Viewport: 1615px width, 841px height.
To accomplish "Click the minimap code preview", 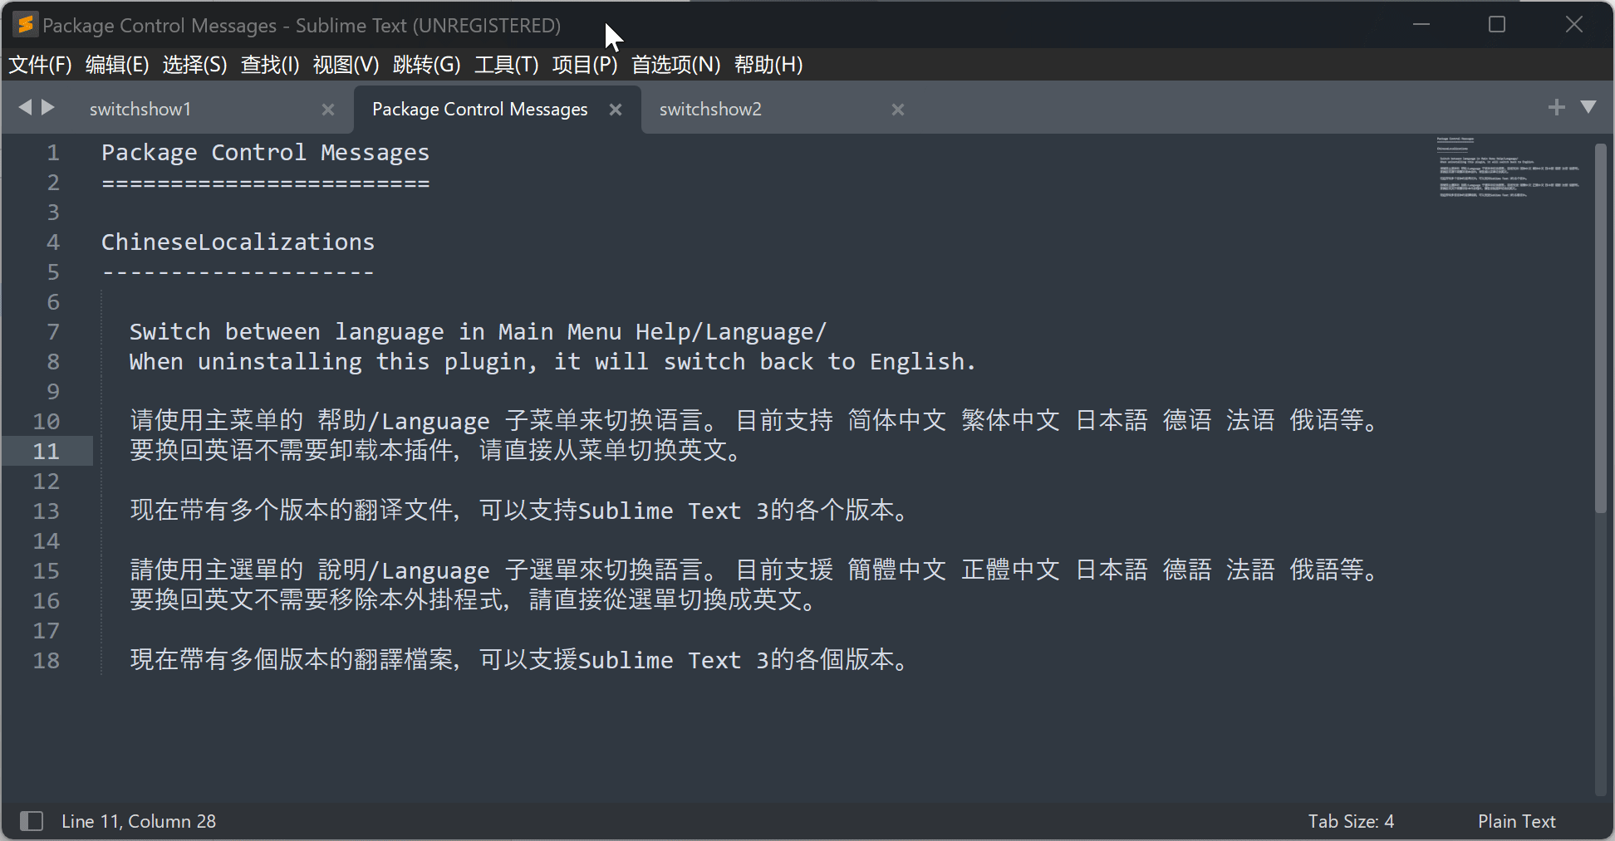I will pyautogui.click(x=1509, y=167).
